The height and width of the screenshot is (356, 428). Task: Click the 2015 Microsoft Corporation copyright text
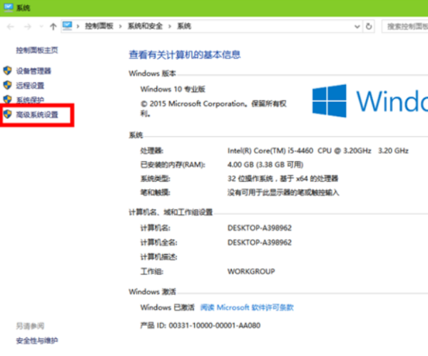point(213,108)
